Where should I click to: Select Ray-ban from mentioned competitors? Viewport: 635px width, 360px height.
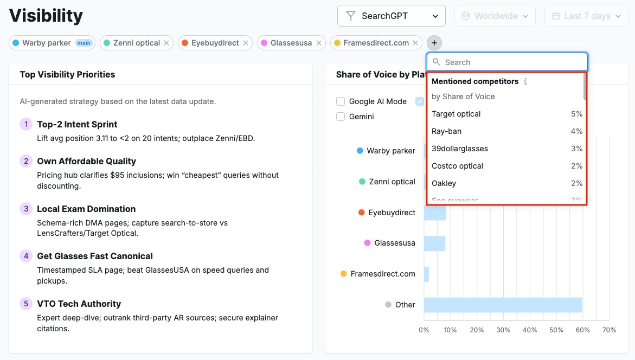pos(506,131)
